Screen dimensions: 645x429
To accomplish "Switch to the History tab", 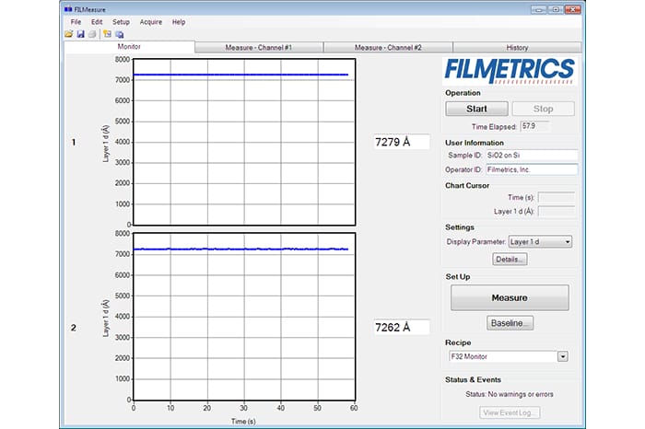I will [517, 47].
